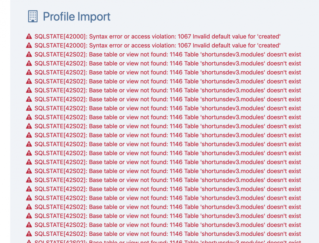This screenshot has height=243, width=319.
Task: Click the cut-off error message at the bottom
Action: pyautogui.click(x=167, y=241)
